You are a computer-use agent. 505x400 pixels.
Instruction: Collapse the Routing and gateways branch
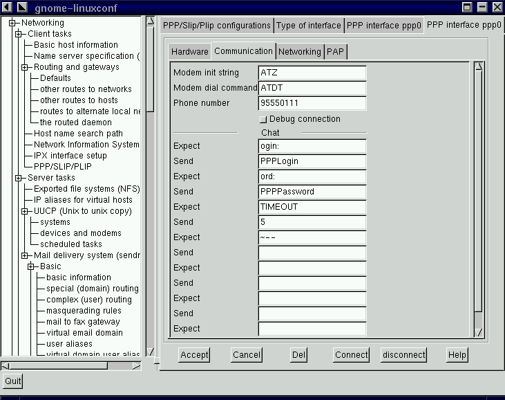point(26,67)
